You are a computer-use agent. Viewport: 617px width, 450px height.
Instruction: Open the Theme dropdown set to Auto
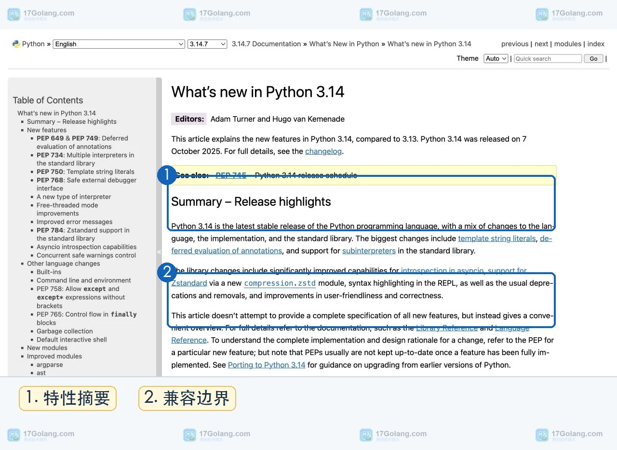tap(496, 58)
